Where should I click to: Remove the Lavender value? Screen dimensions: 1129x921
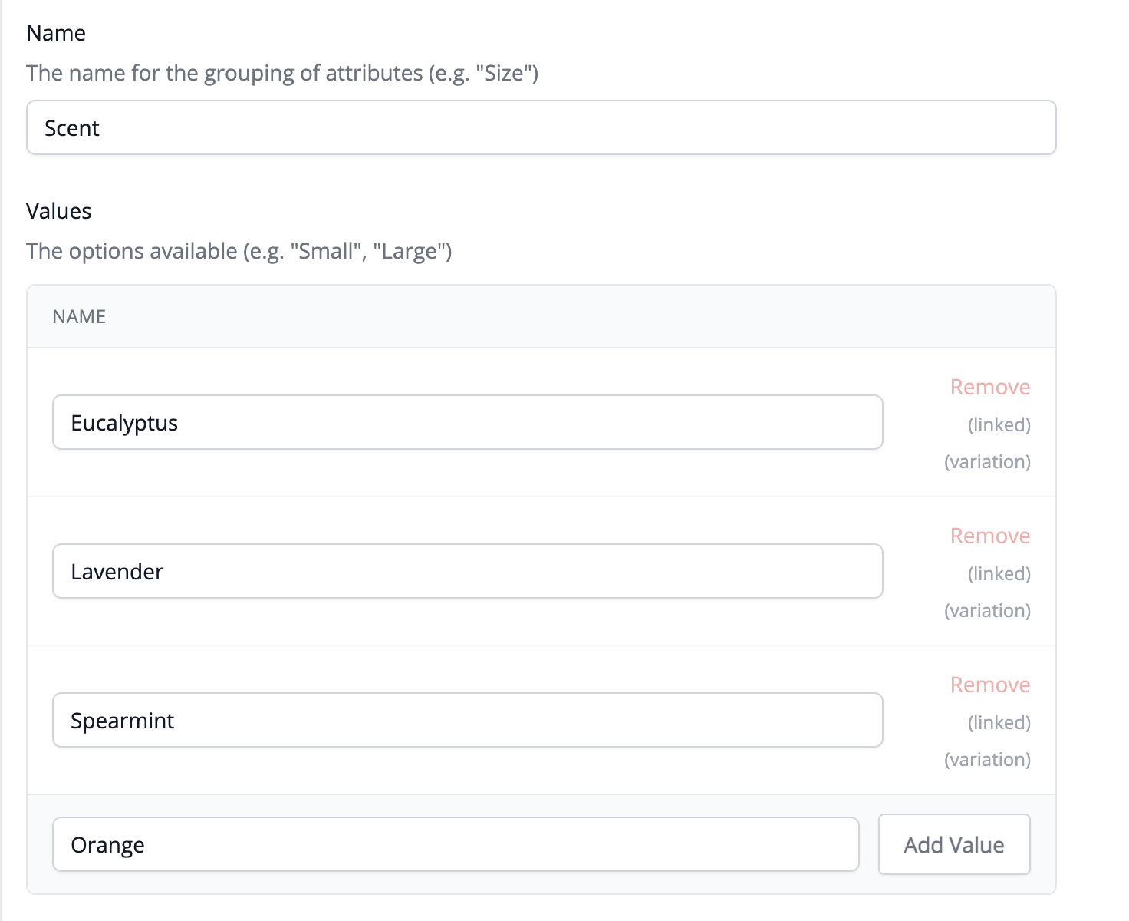pos(990,536)
